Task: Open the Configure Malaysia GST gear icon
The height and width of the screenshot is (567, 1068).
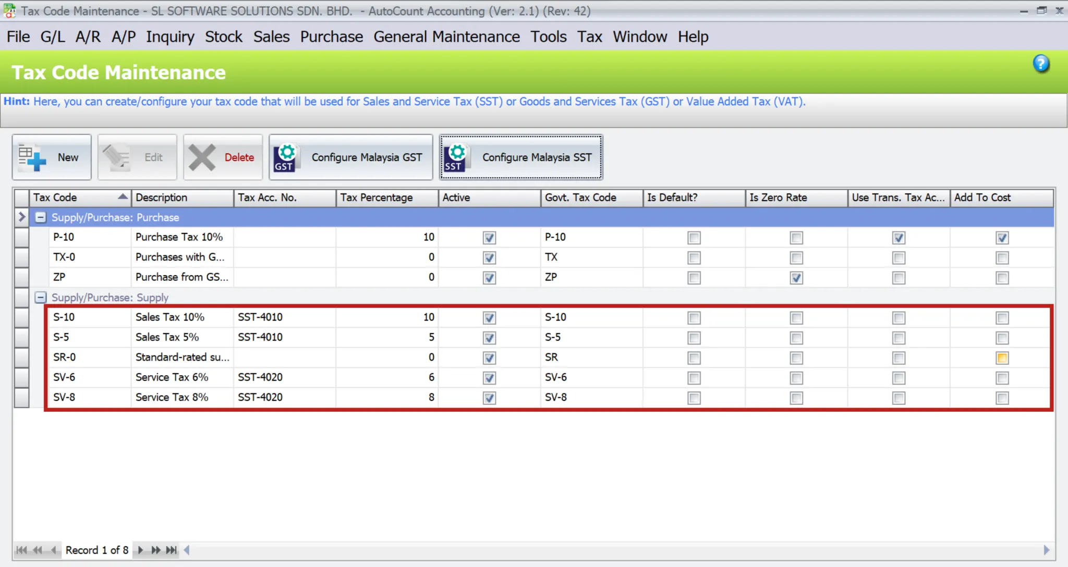Action: tap(286, 156)
